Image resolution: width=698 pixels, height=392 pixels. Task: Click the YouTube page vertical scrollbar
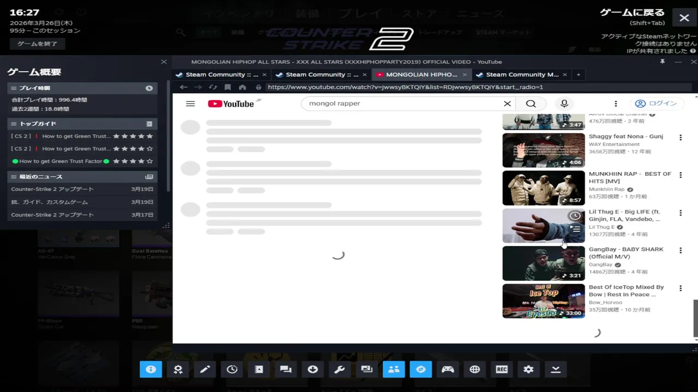695,318
